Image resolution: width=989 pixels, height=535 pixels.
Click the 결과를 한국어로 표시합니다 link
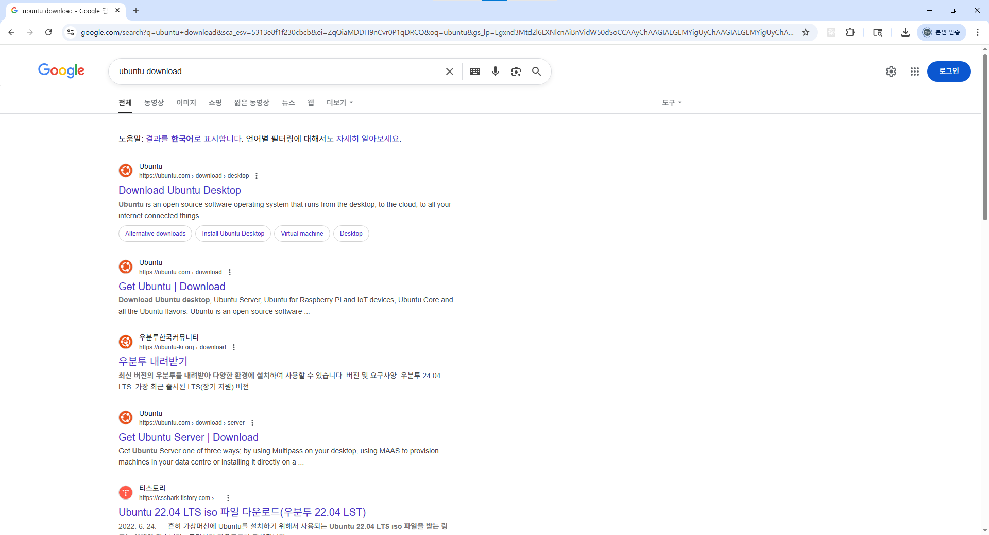(194, 139)
